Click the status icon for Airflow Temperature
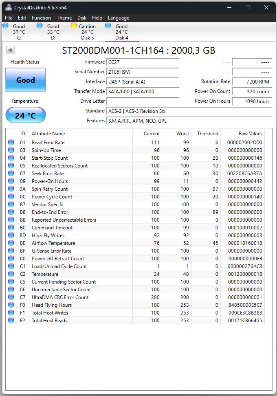This screenshot has width=277, height=396. coord(11,243)
